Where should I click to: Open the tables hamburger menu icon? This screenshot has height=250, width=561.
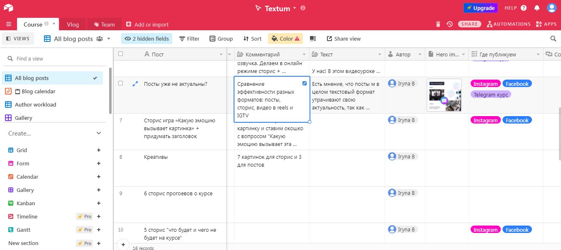tap(9, 24)
